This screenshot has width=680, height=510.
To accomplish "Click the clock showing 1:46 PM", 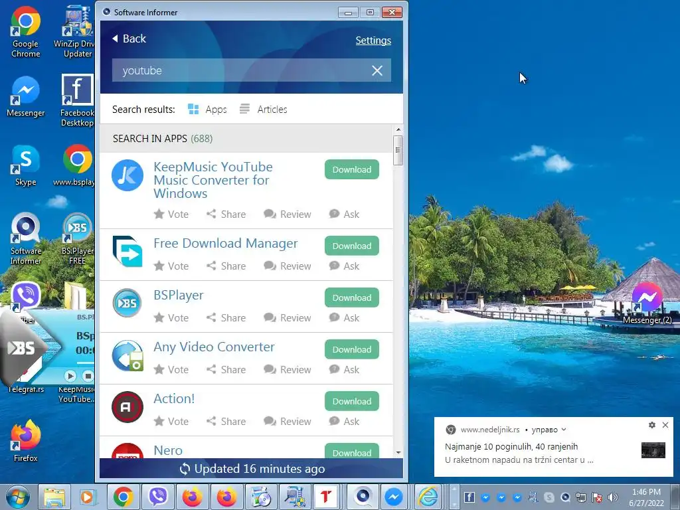I will 646,497.
